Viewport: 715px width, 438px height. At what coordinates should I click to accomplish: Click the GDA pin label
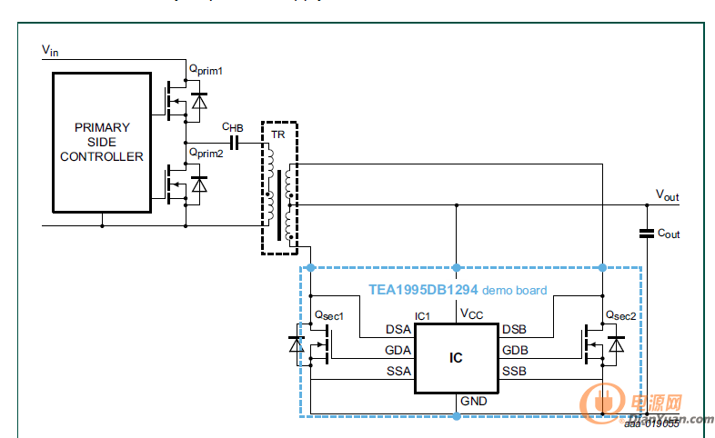pos(398,350)
